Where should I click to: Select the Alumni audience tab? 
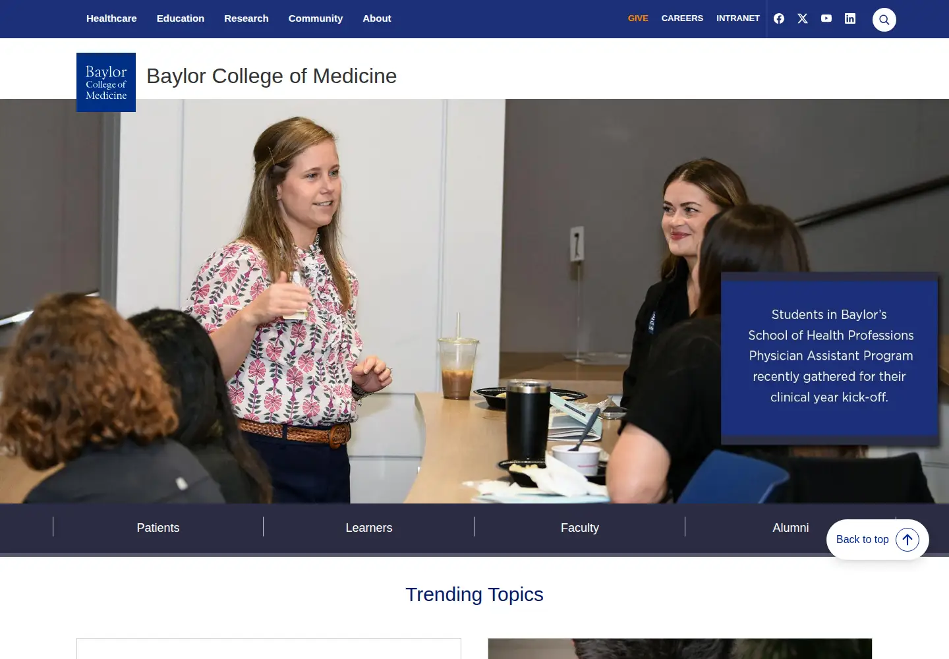(x=791, y=528)
